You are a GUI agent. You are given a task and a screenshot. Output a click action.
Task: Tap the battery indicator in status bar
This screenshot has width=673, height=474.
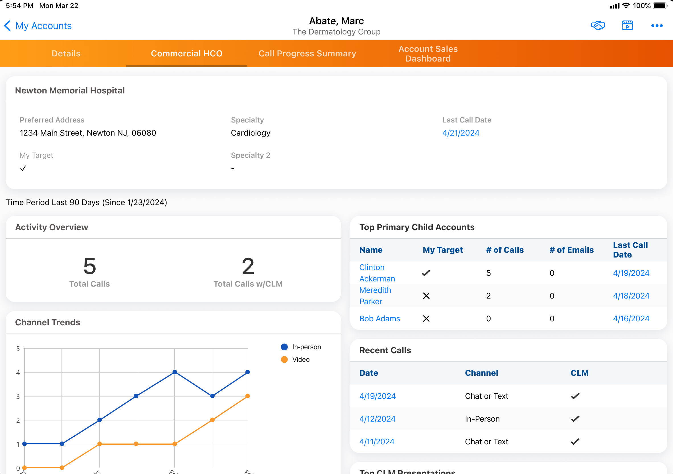[x=660, y=6]
